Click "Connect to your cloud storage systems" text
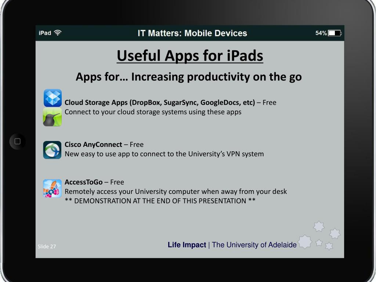Image resolution: width=376 pixels, height=282 pixels. (153, 112)
